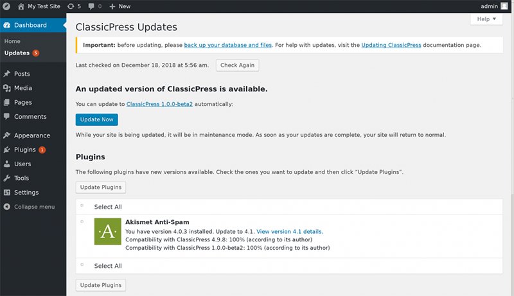Click the comments bubble icon in admin bar
The width and height of the screenshot is (514, 296).
(91, 6)
